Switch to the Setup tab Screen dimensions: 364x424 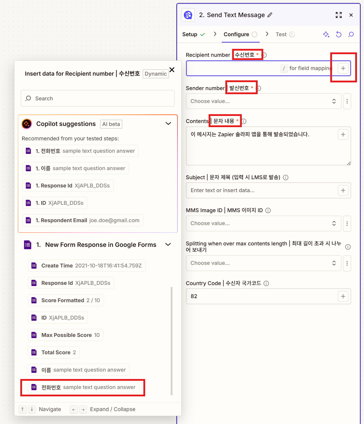(193, 34)
